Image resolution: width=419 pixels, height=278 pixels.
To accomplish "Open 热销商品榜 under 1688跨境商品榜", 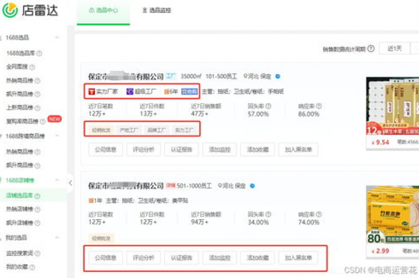I will pyautogui.click(x=20, y=152).
